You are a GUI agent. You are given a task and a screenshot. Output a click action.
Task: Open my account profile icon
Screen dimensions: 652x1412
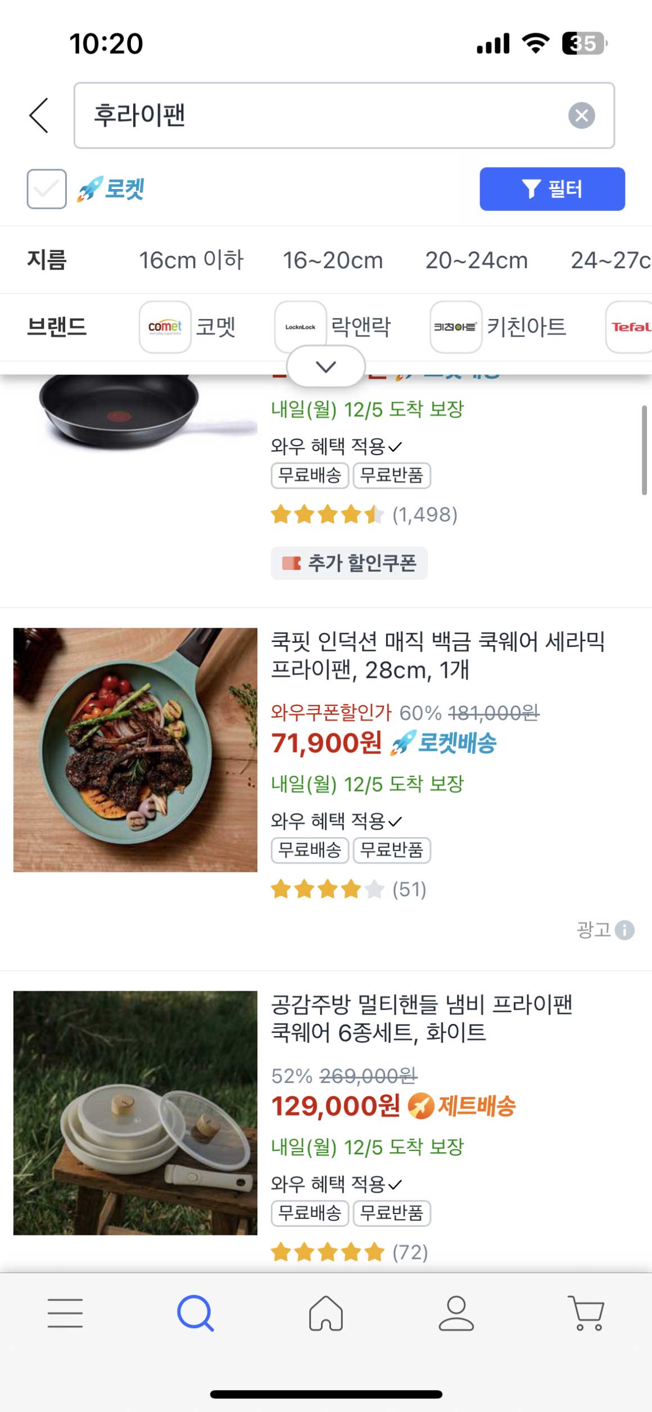click(456, 1313)
